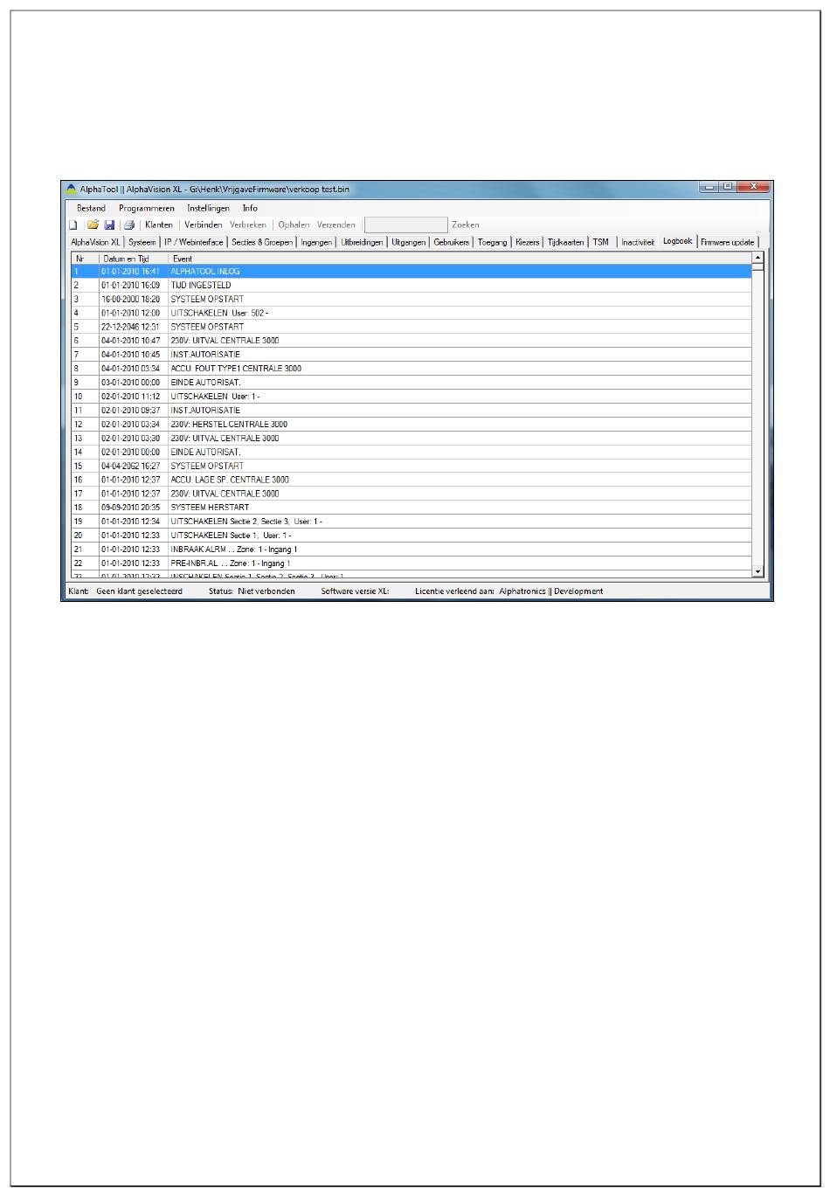830x1196 pixels.
Task: Select row 20 UITSCHAKELEN Sectie 1
Action: [412, 535]
